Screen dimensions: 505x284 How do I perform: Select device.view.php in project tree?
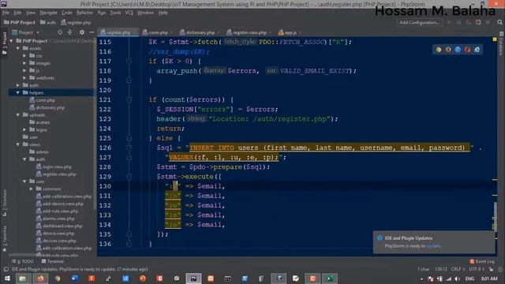(55, 234)
